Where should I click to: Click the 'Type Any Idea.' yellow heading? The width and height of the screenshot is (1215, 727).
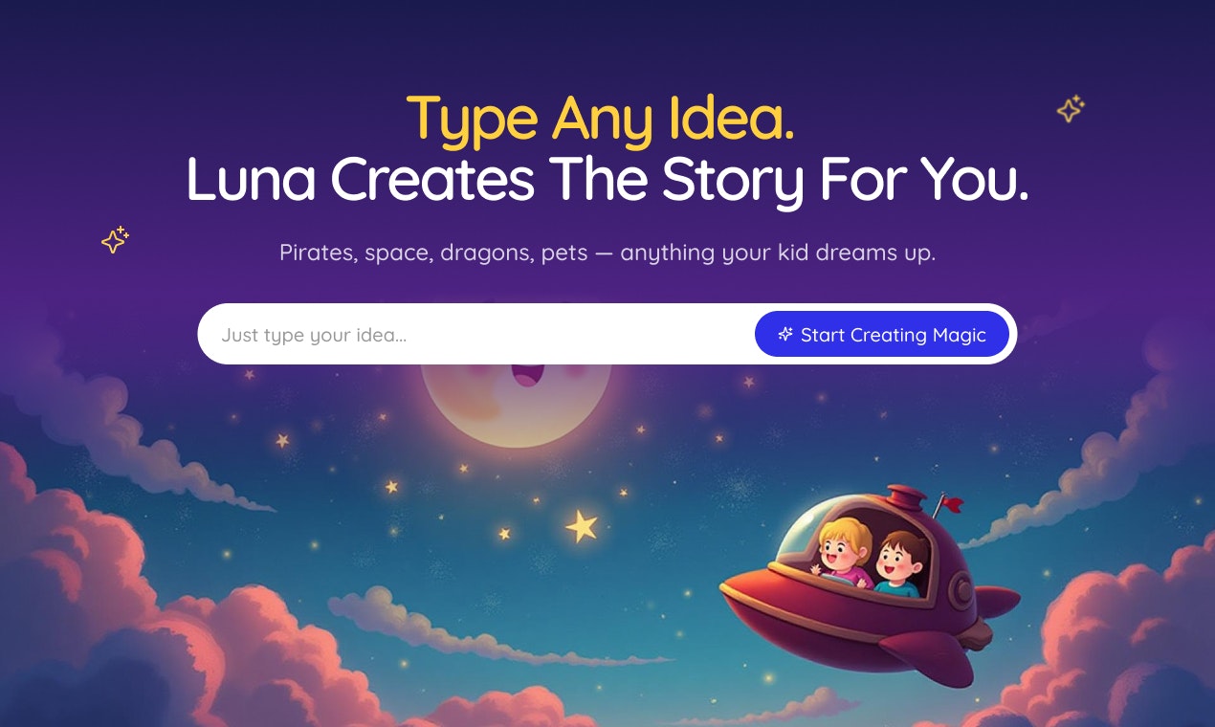tap(601, 119)
